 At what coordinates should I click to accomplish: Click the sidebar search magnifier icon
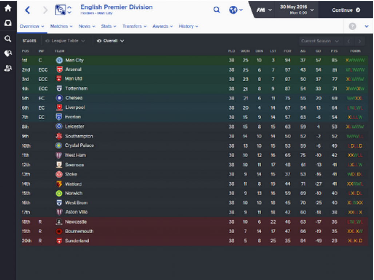(8, 39)
